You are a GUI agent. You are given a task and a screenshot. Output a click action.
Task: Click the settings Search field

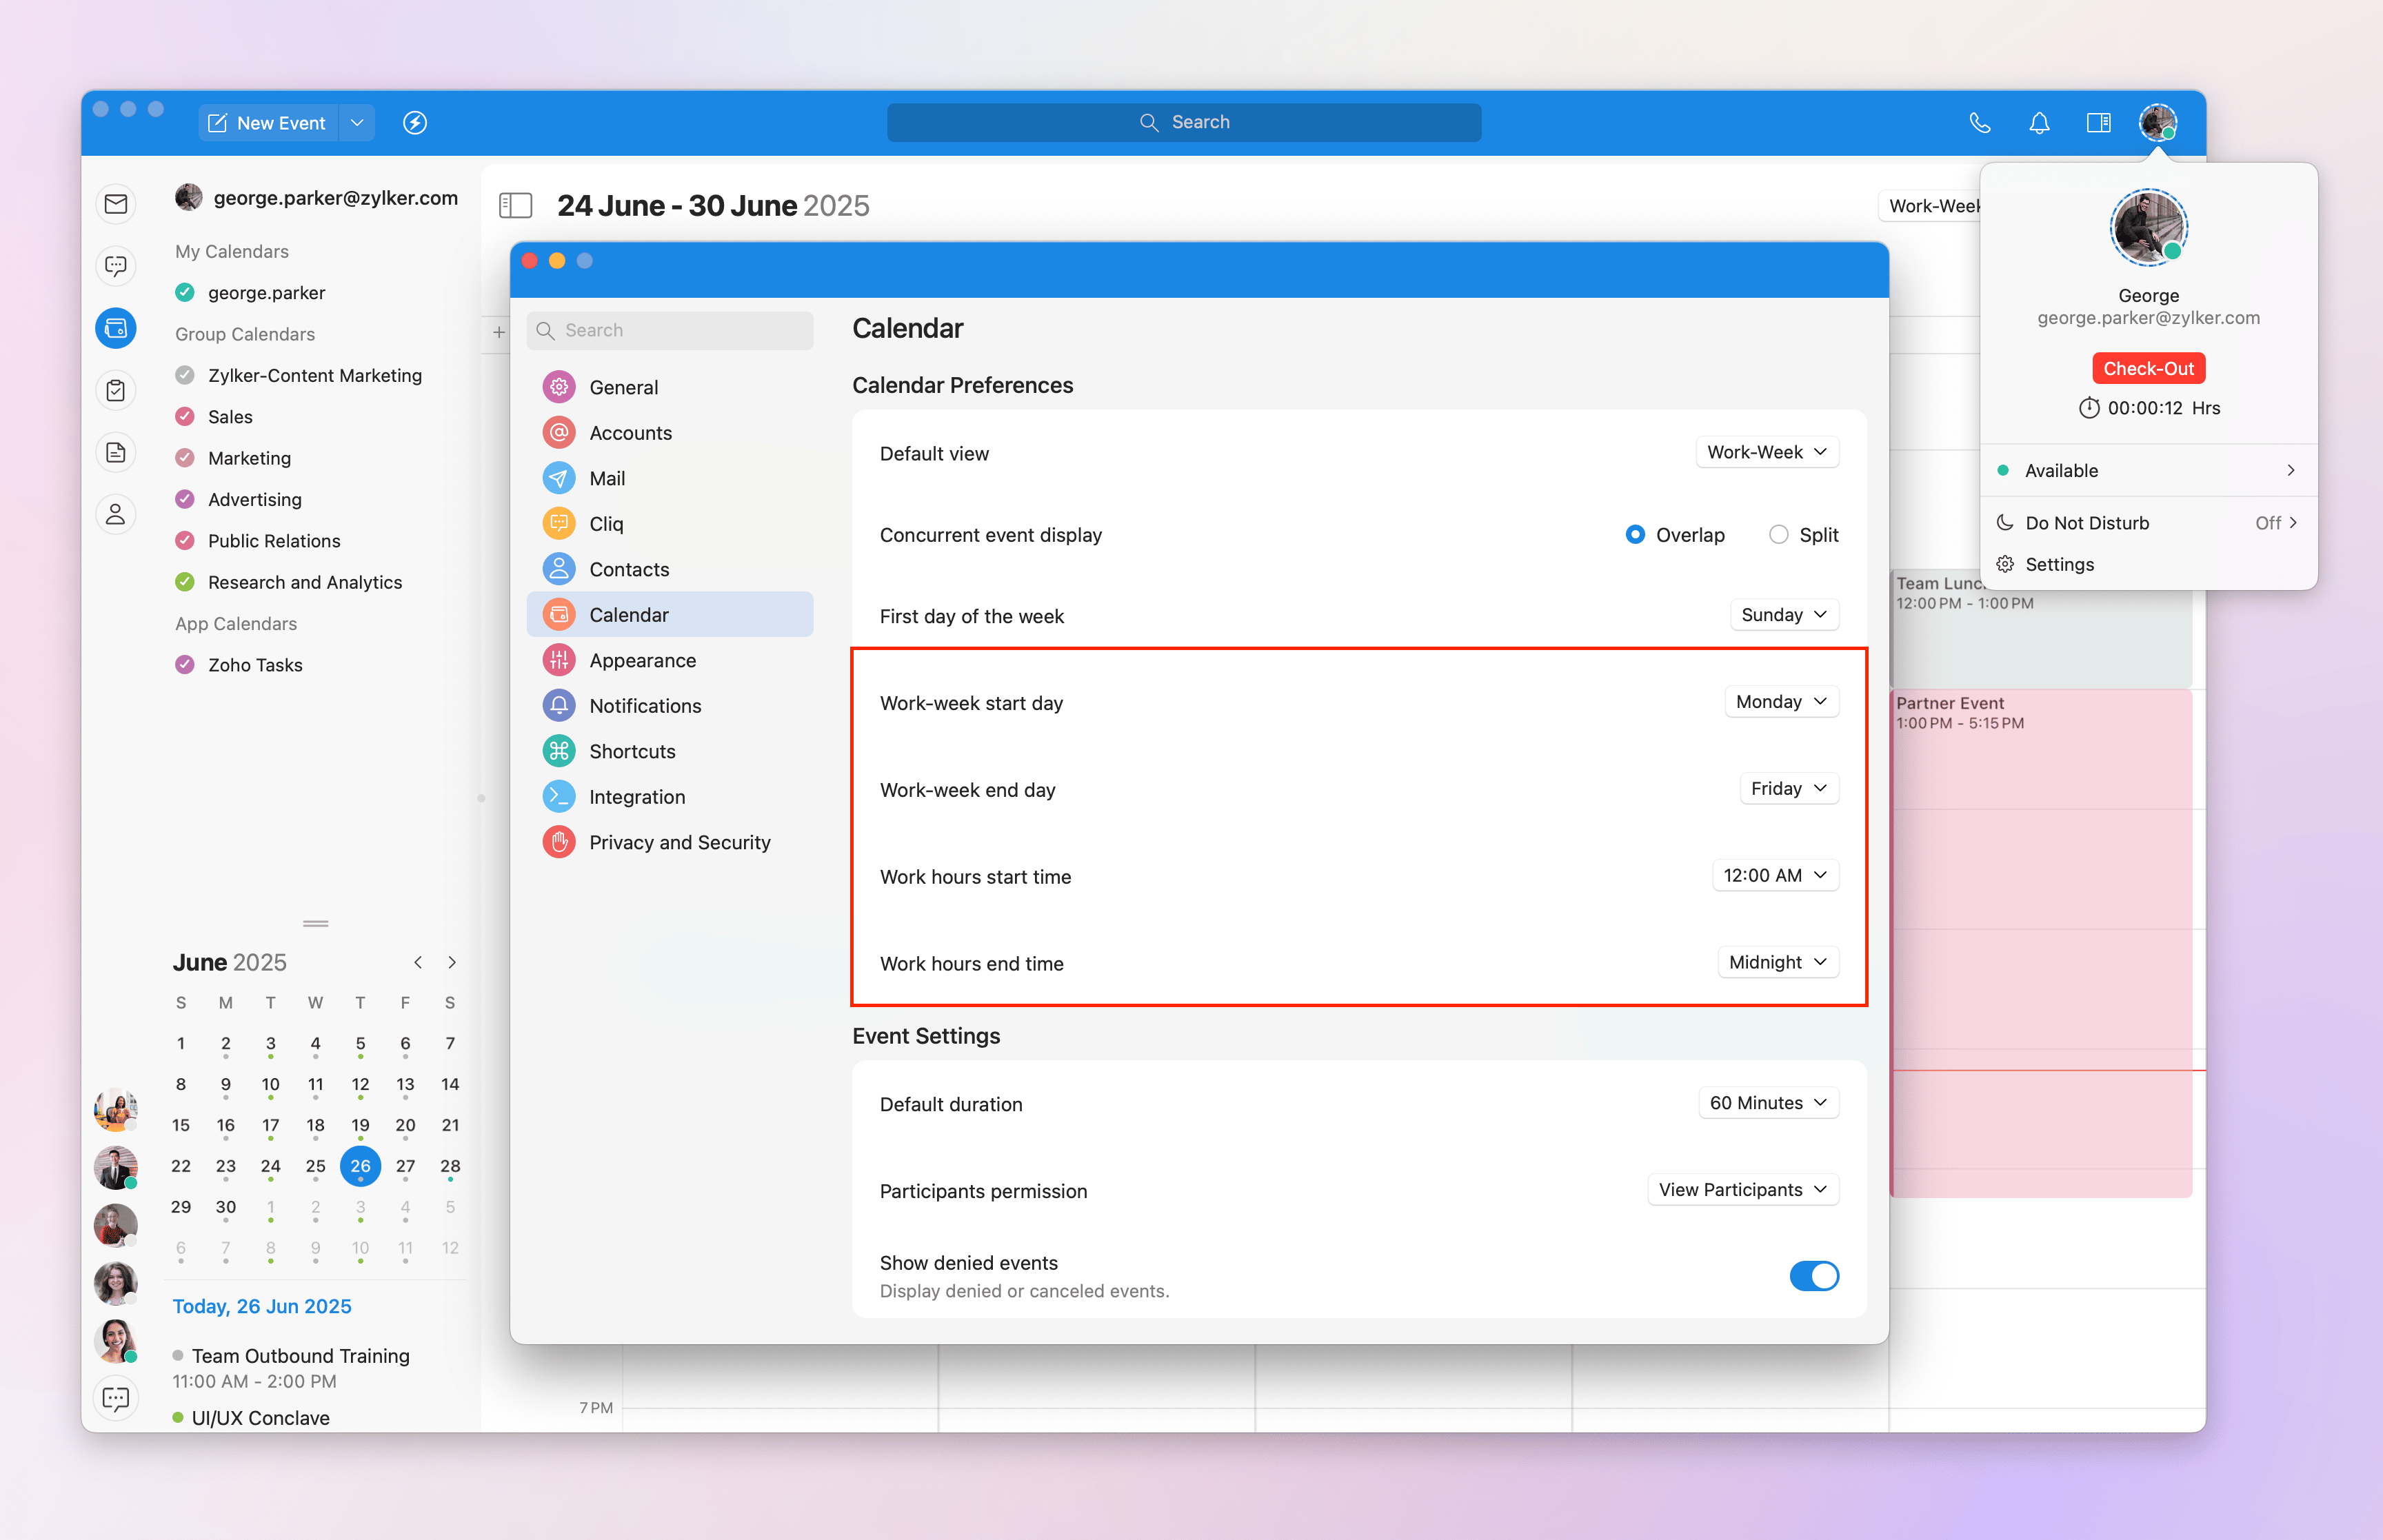coord(670,330)
